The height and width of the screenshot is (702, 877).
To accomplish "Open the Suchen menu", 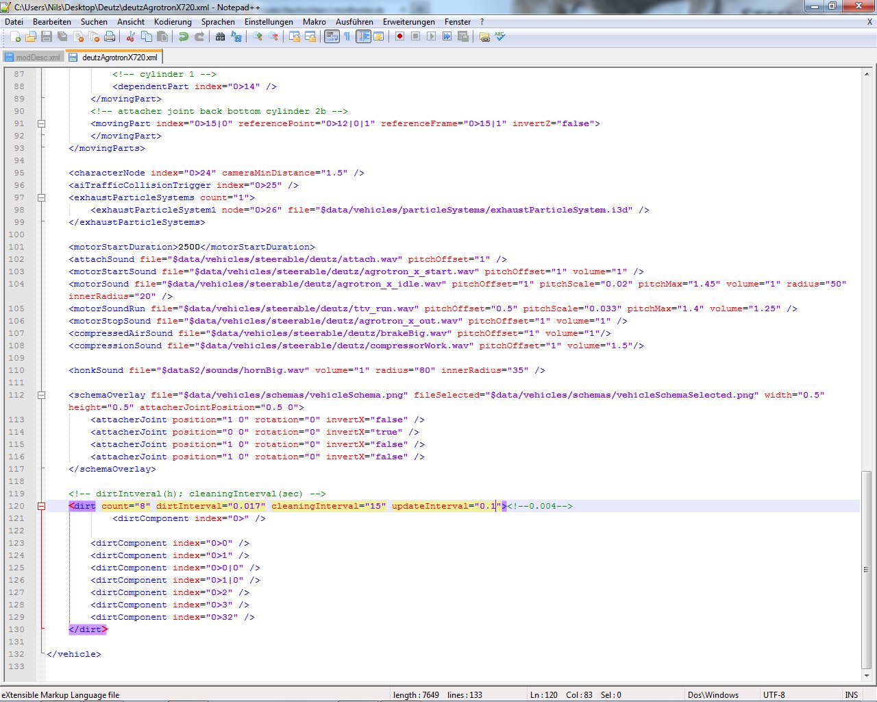I will (94, 22).
